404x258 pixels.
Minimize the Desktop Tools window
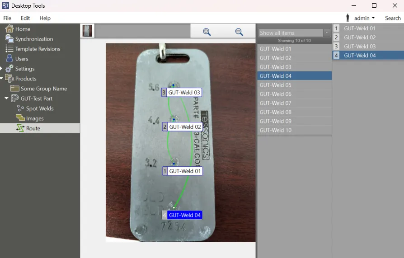point(354,5)
